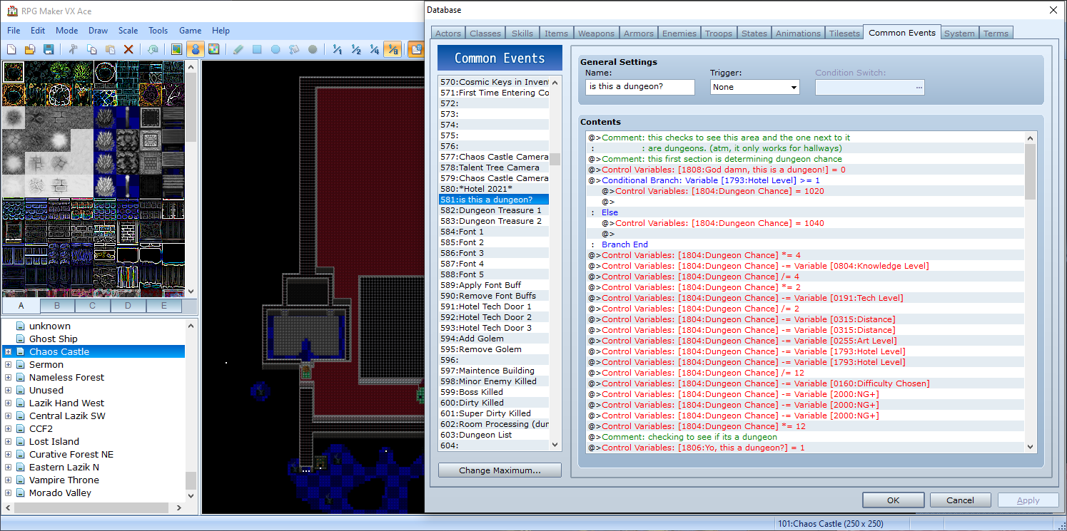1067x531 pixels.
Task: Click OK in the Database dialog
Action: coord(894,500)
